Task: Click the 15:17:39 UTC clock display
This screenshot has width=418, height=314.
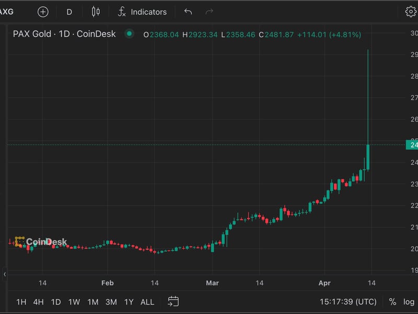Action: tap(347, 302)
